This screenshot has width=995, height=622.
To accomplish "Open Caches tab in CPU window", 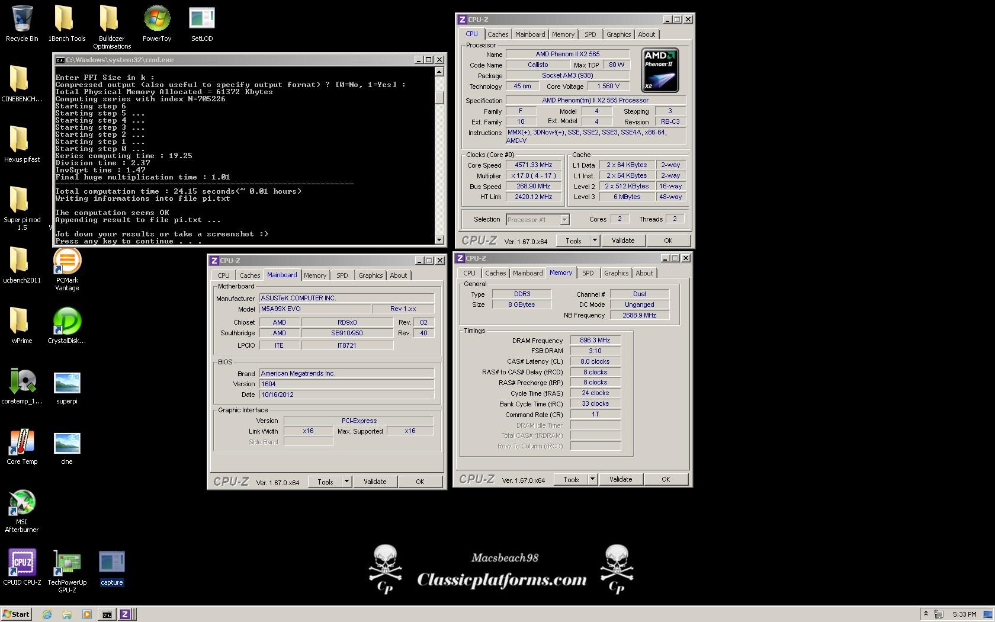I will point(497,34).
